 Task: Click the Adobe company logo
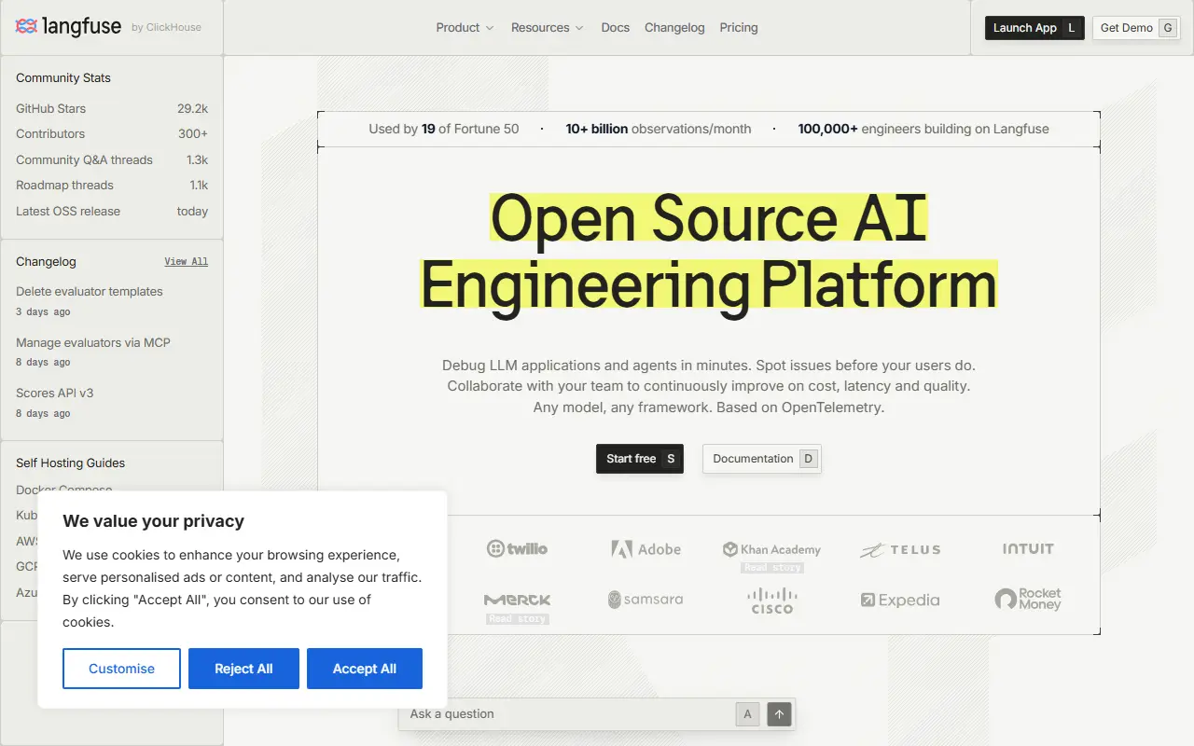[646, 549]
